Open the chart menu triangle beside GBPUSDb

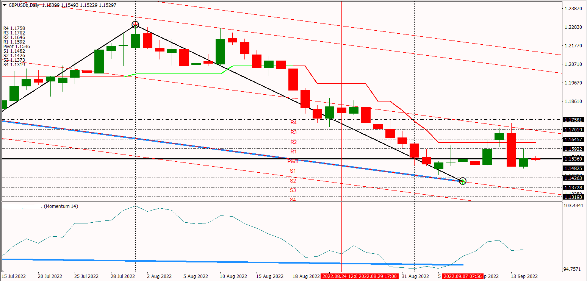click(5, 5)
